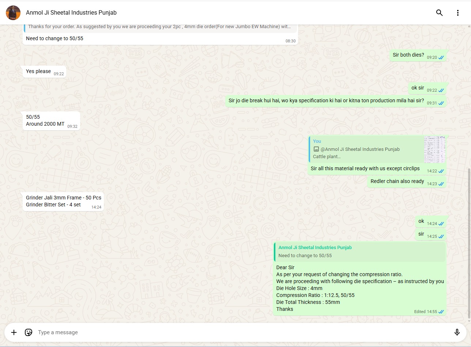This screenshot has height=347, width=471.
Task: Open contact info for Anmol Ji Sheetal Industries
Action: coord(71,13)
